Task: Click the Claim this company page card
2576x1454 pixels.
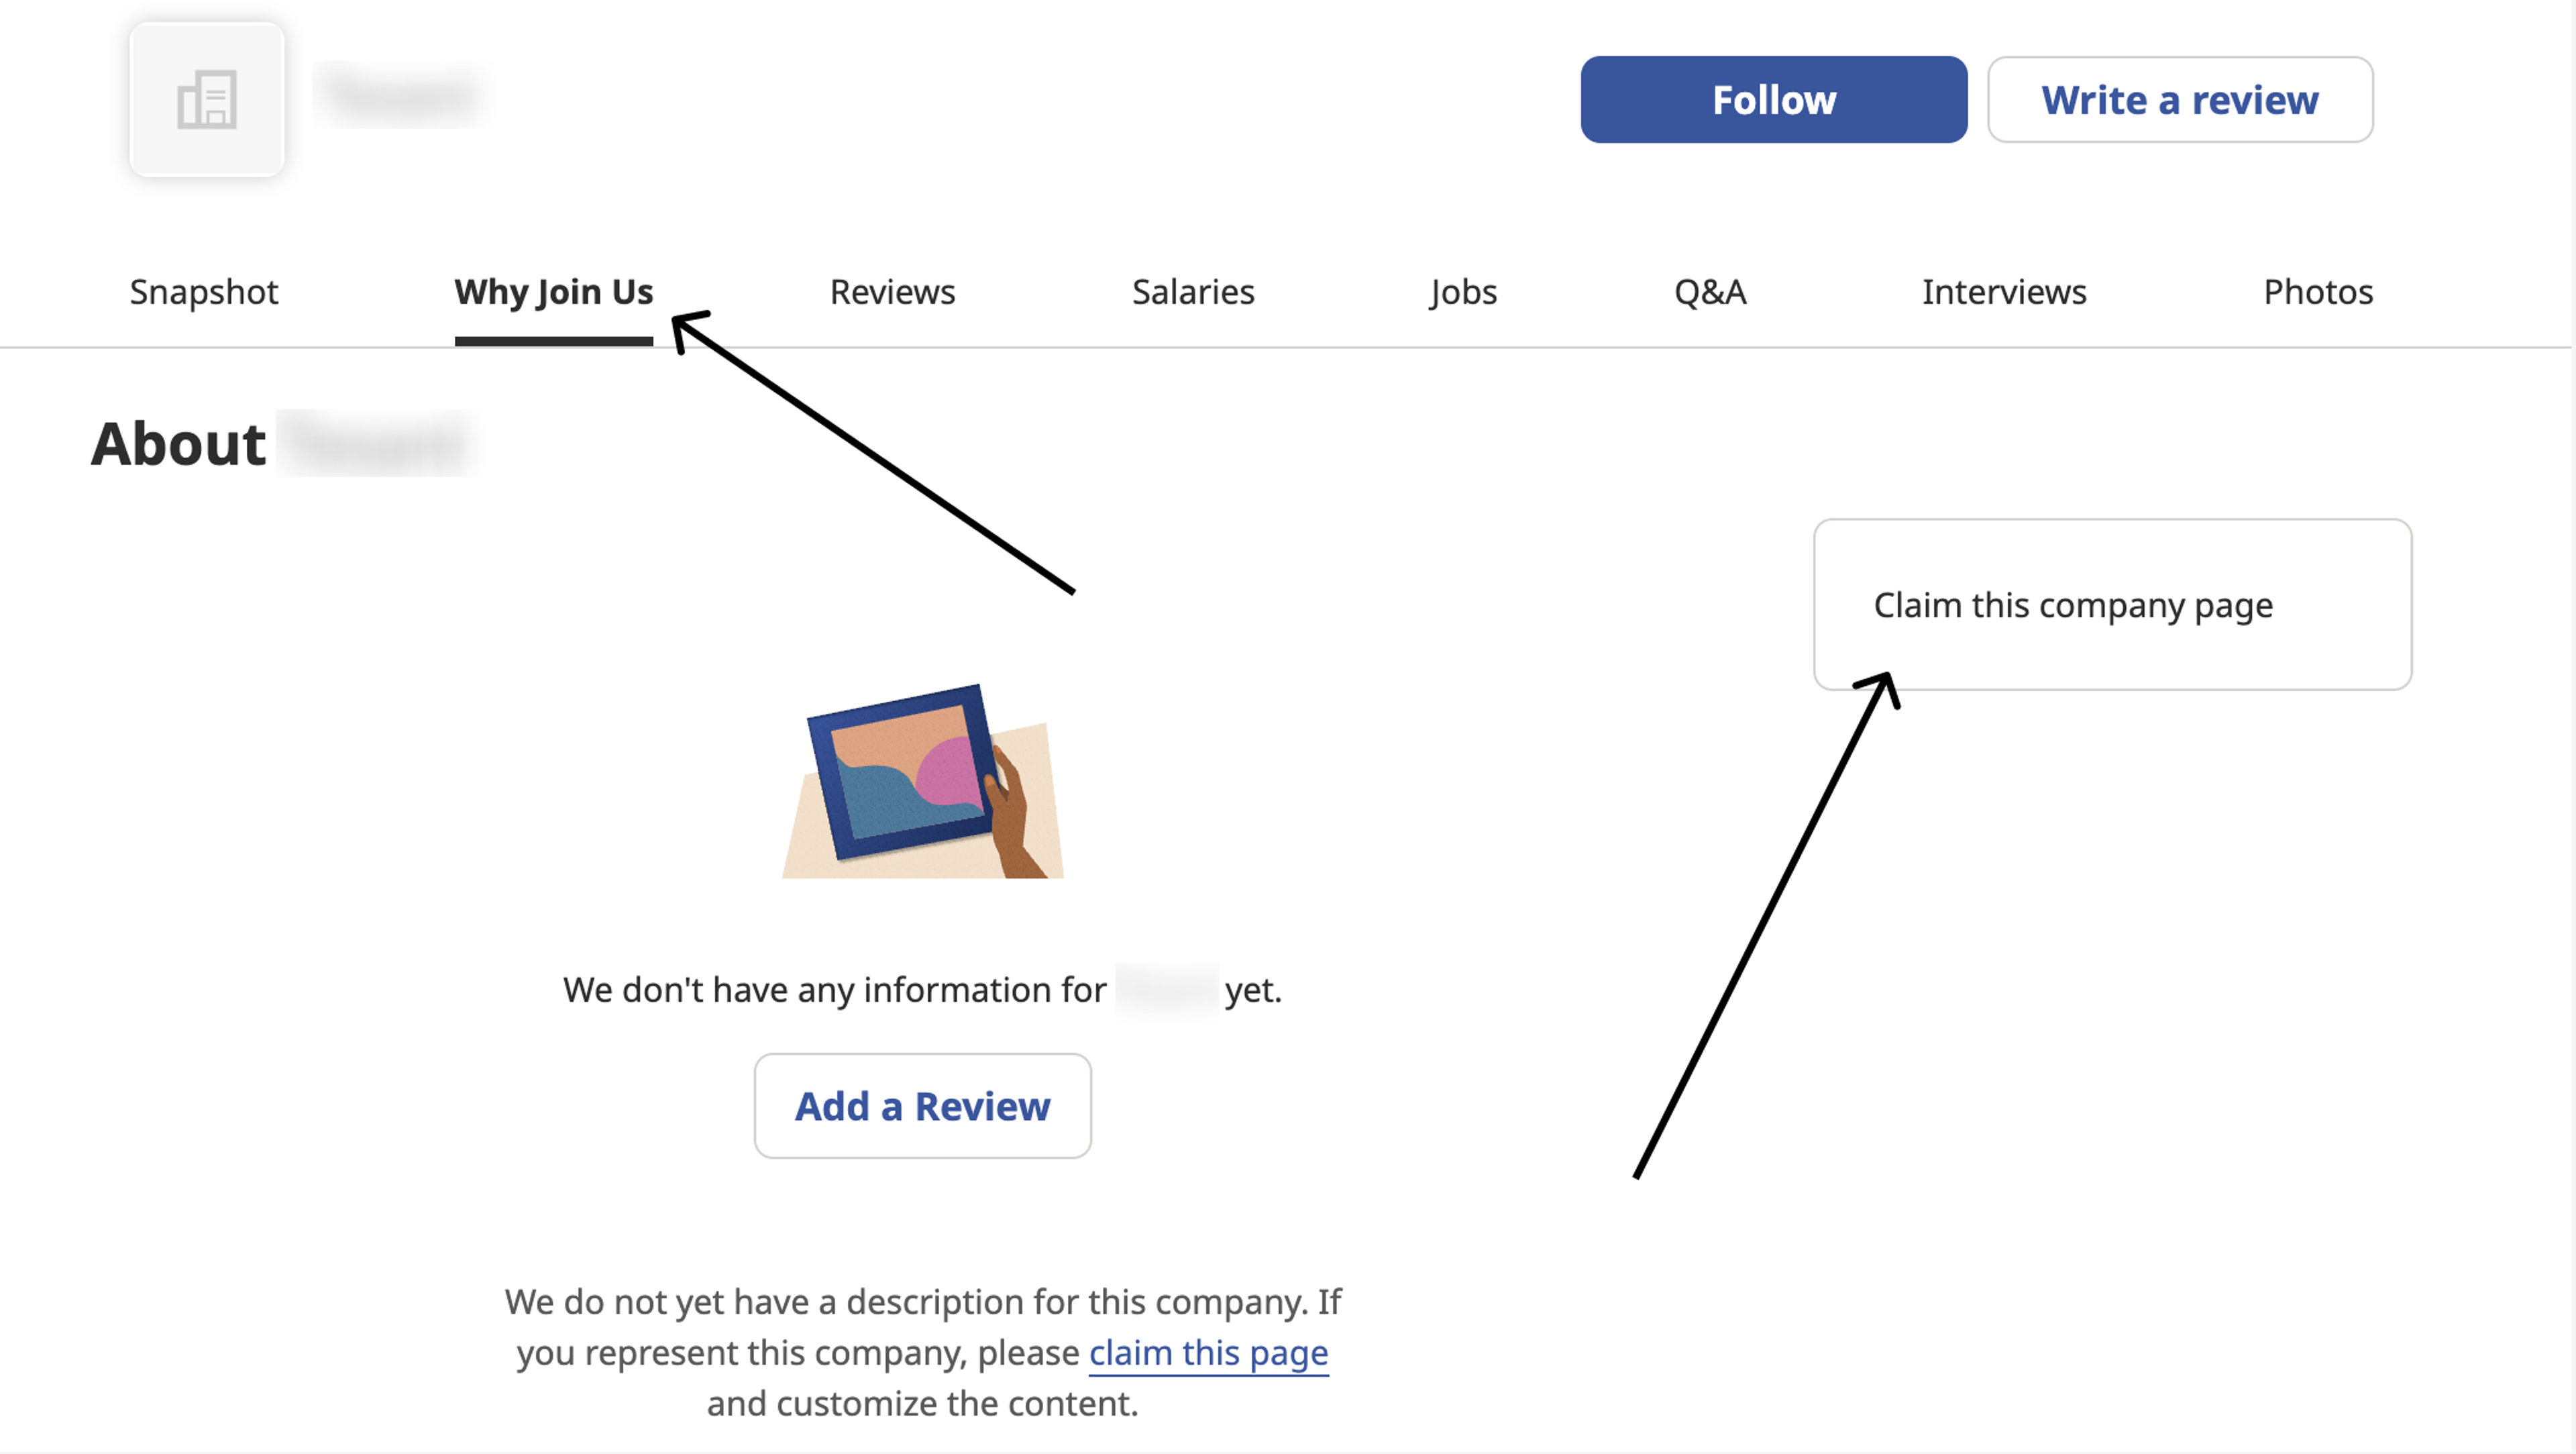Action: point(2113,604)
